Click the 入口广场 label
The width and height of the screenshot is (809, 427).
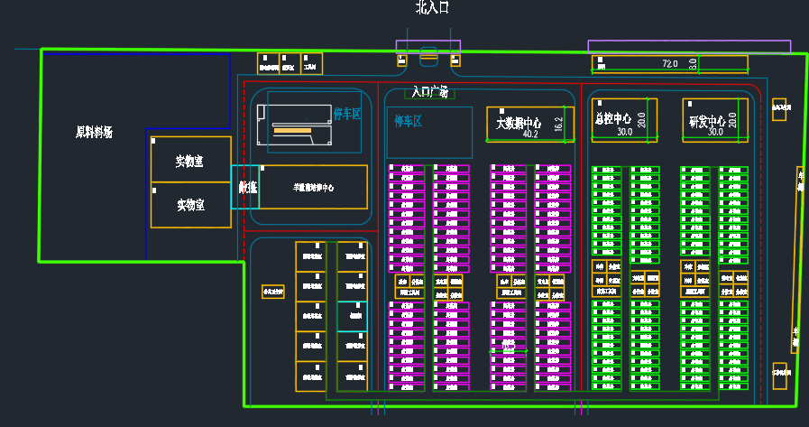click(429, 92)
